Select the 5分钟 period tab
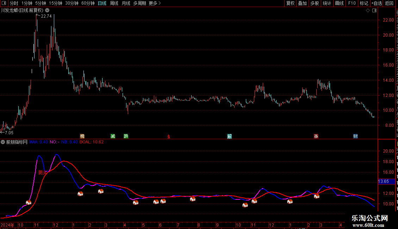The image size is (398, 229). pos(41,3)
